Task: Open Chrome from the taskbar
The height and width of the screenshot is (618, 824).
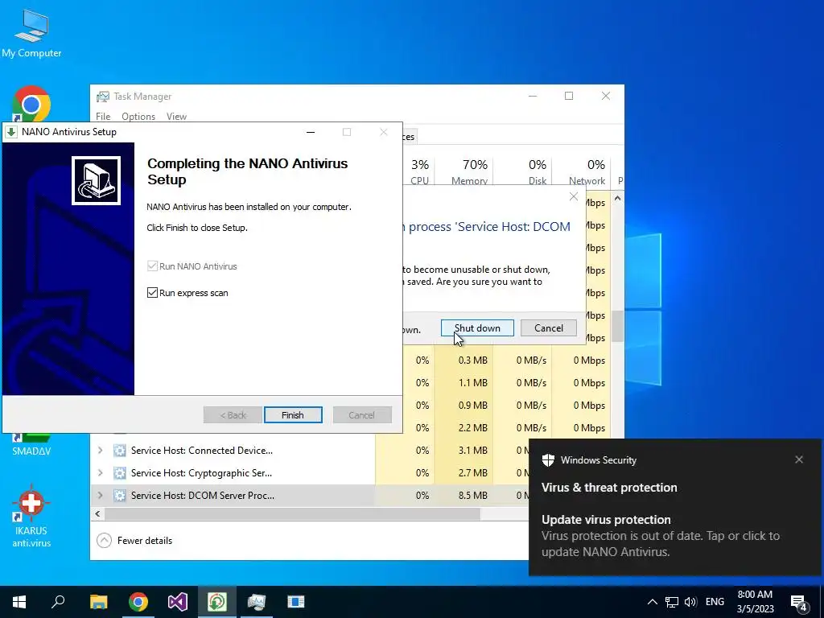Action: tap(138, 602)
